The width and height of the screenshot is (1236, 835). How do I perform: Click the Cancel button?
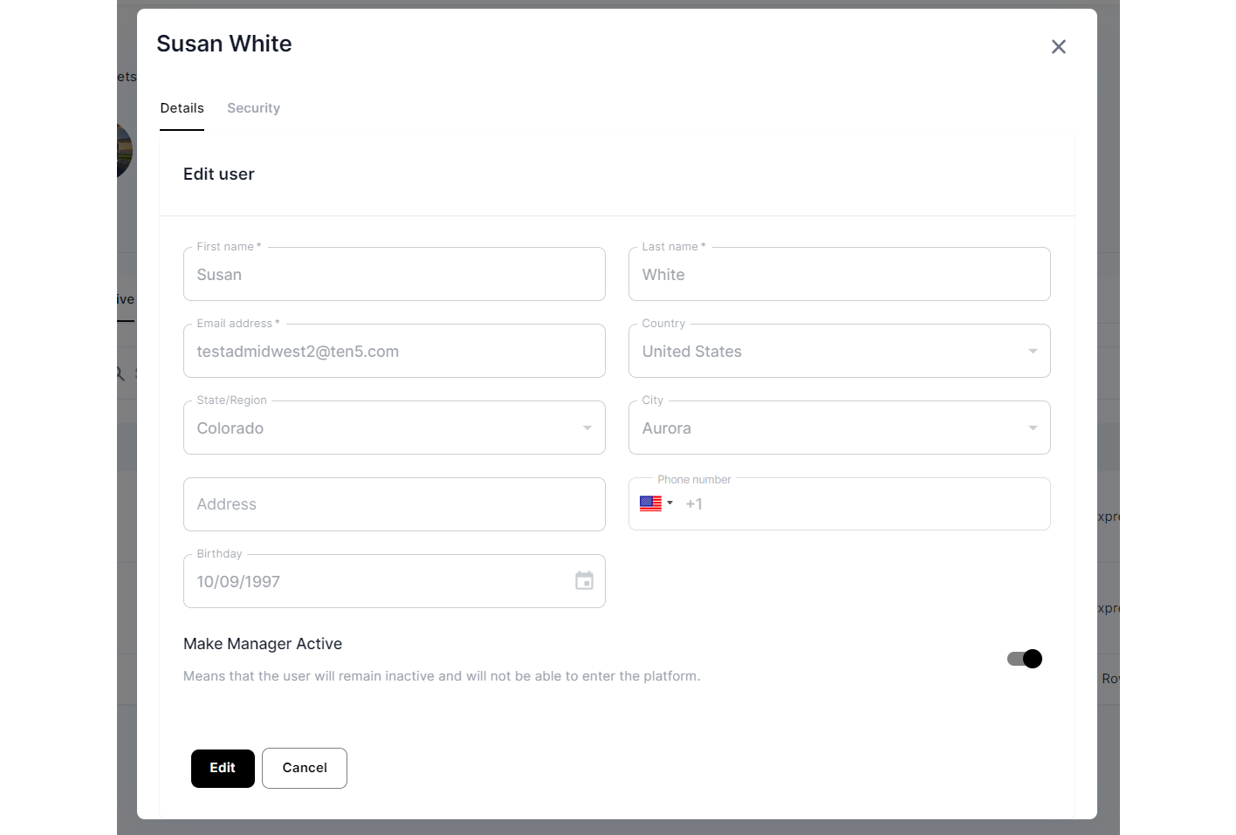tap(305, 768)
